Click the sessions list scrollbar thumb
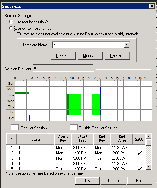The height and width of the screenshot is (188, 157). 148,142
